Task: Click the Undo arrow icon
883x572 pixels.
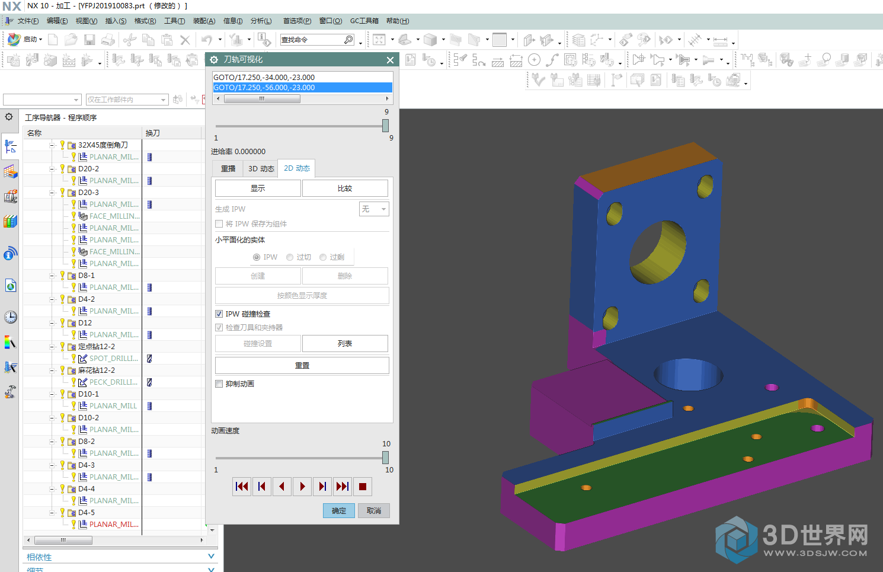Action: coord(206,40)
